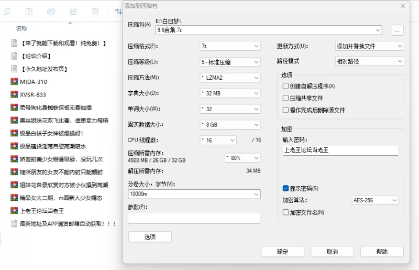
Task: Open the 分卷大小 10000m combo box
Action: [194, 194]
